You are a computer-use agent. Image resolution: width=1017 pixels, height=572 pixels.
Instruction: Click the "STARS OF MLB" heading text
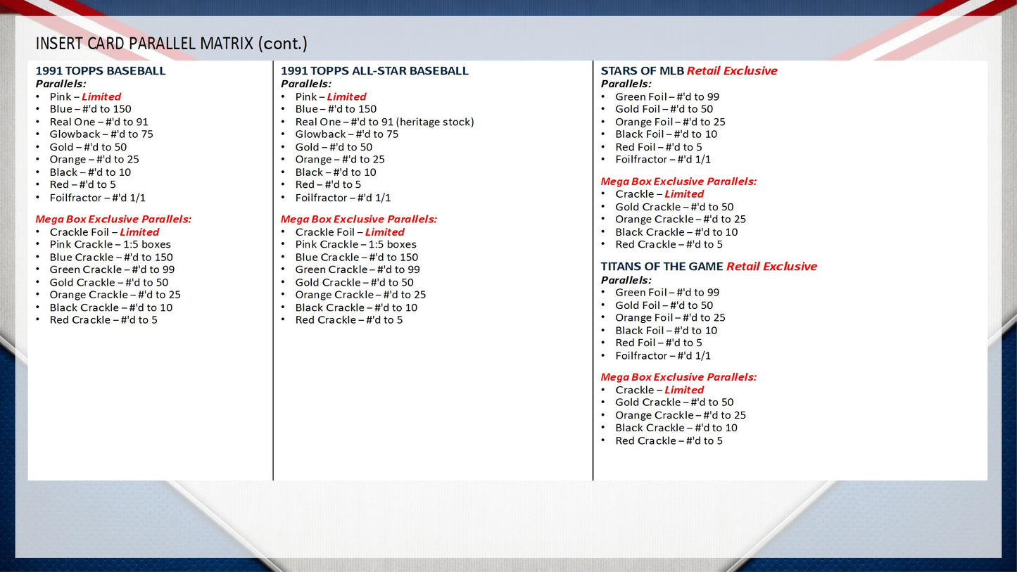pos(642,70)
